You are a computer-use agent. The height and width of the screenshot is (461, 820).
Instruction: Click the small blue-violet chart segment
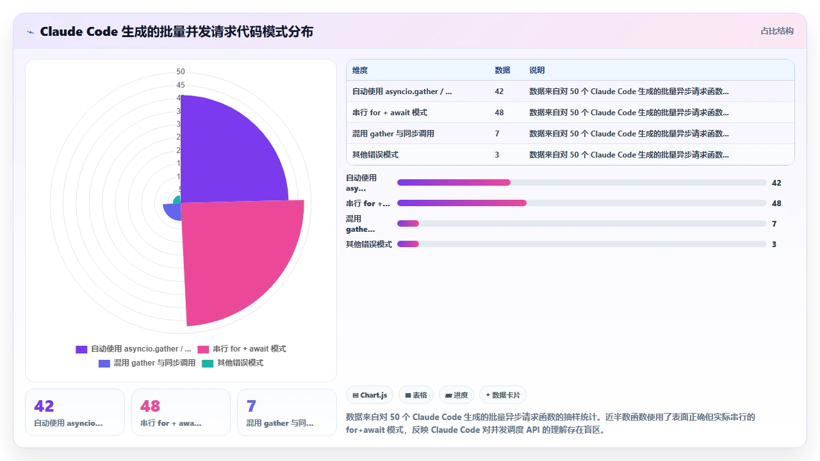coord(173,211)
